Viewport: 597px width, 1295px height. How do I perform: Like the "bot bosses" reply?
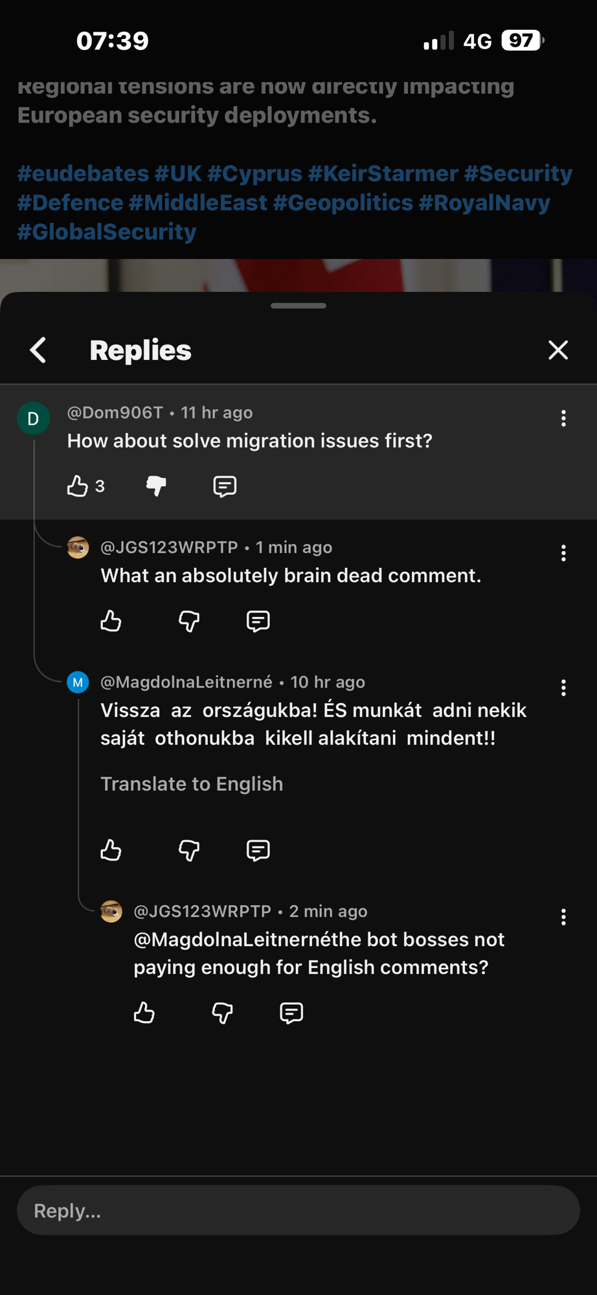tap(144, 1013)
